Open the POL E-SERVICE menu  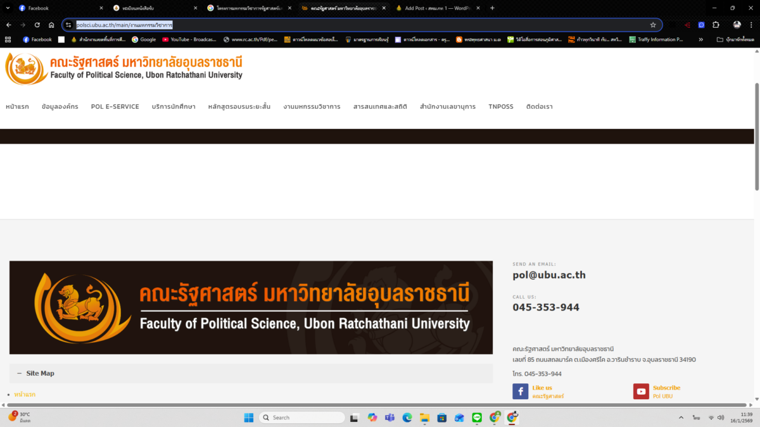(x=115, y=106)
